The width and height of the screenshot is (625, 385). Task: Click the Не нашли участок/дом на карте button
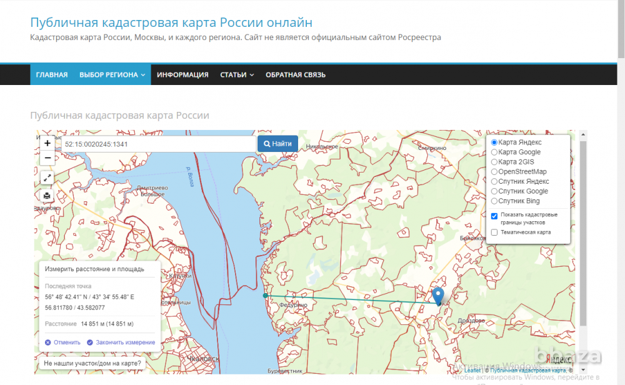click(92, 362)
